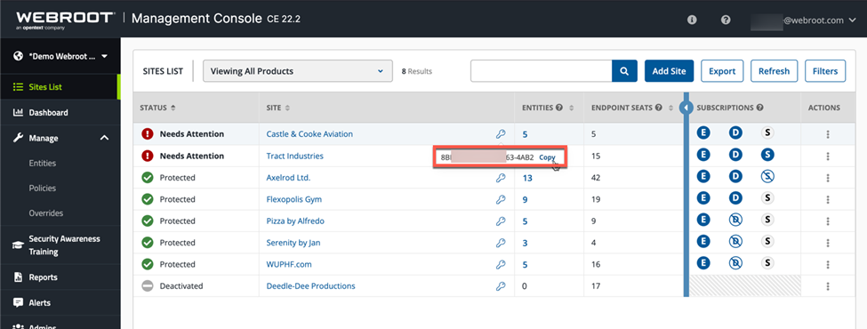Open the Serenity by Jan site link
The width and height of the screenshot is (867, 329).
pos(293,243)
